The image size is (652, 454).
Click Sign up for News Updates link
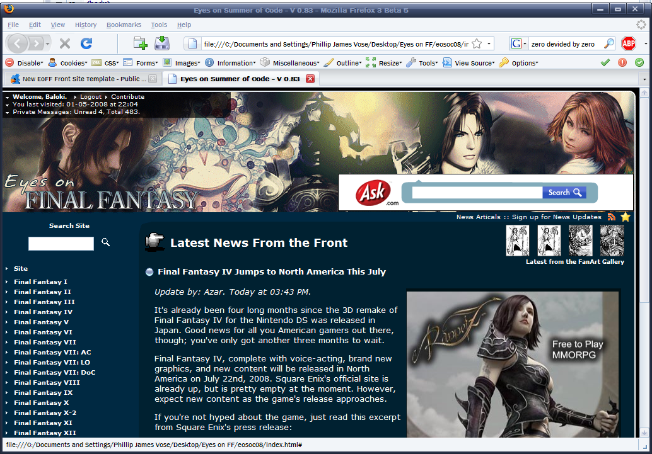pyautogui.click(x=556, y=217)
